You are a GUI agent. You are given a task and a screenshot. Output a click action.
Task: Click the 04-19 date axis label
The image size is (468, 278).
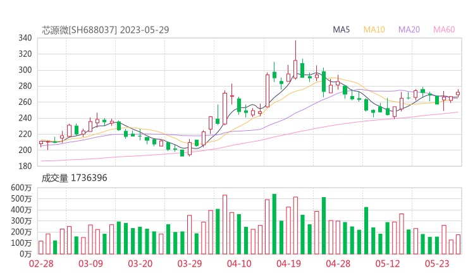pos(288,263)
